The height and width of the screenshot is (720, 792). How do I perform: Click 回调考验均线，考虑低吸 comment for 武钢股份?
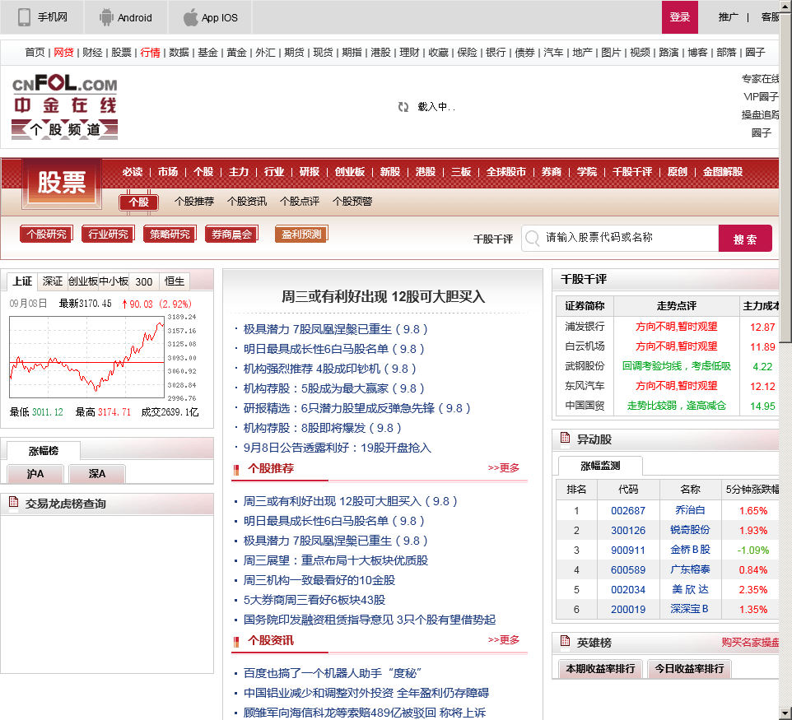point(677,365)
